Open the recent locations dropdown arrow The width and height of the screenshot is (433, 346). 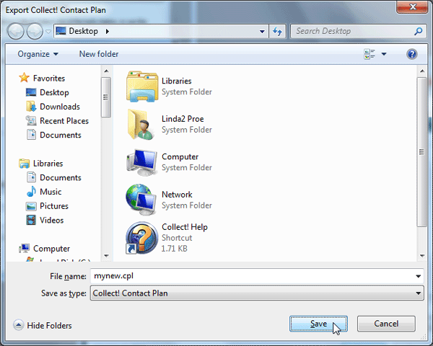(x=48, y=32)
